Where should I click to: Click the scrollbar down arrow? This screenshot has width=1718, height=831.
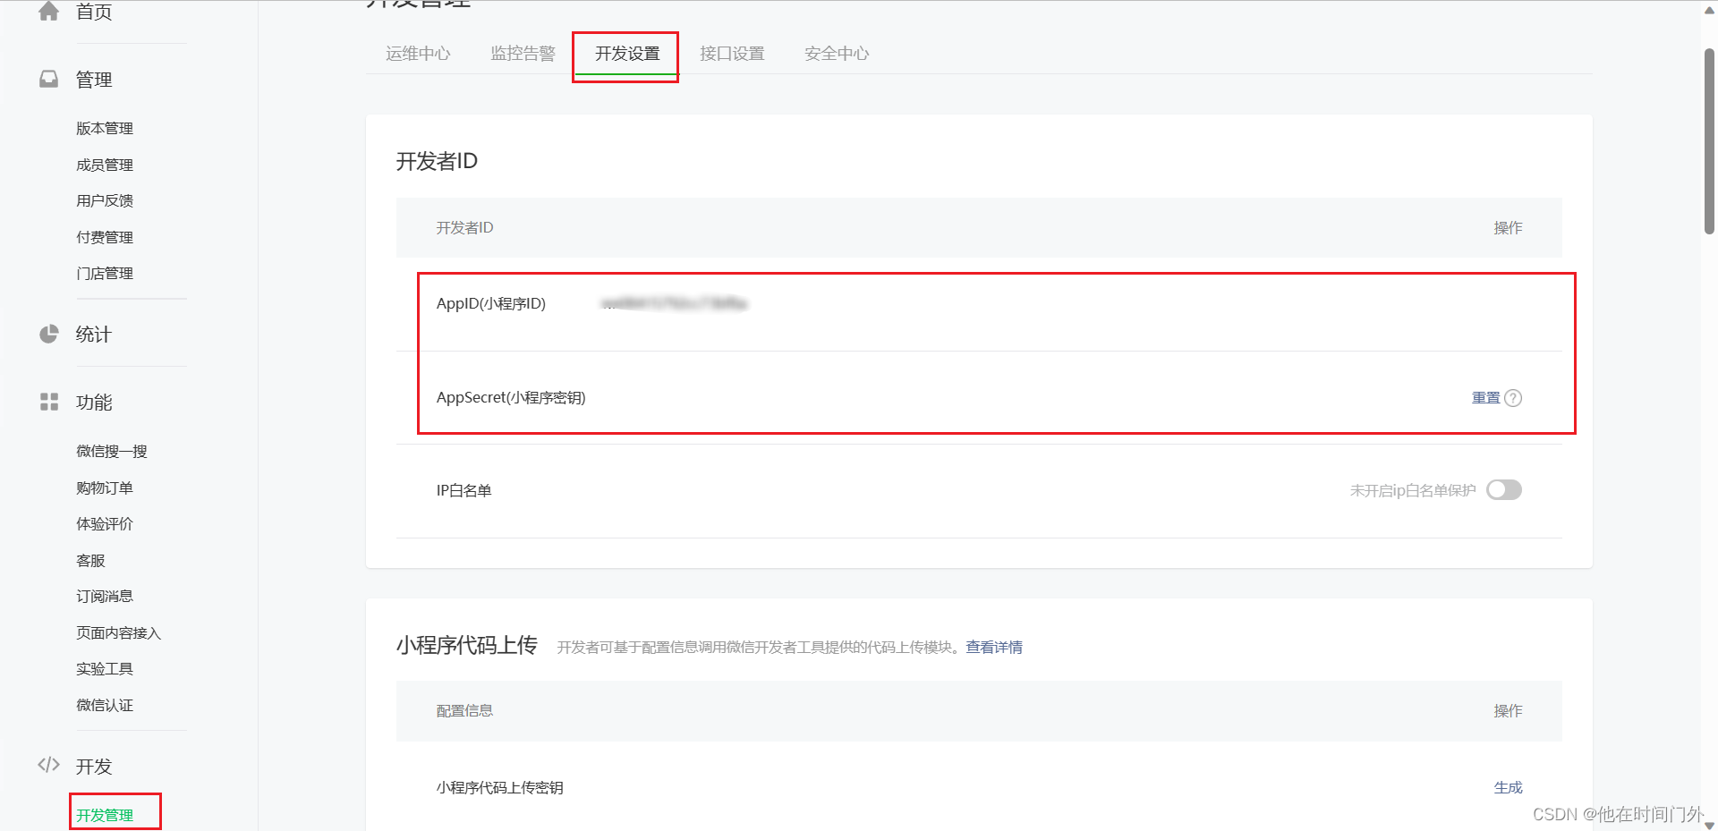coord(1709,825)
